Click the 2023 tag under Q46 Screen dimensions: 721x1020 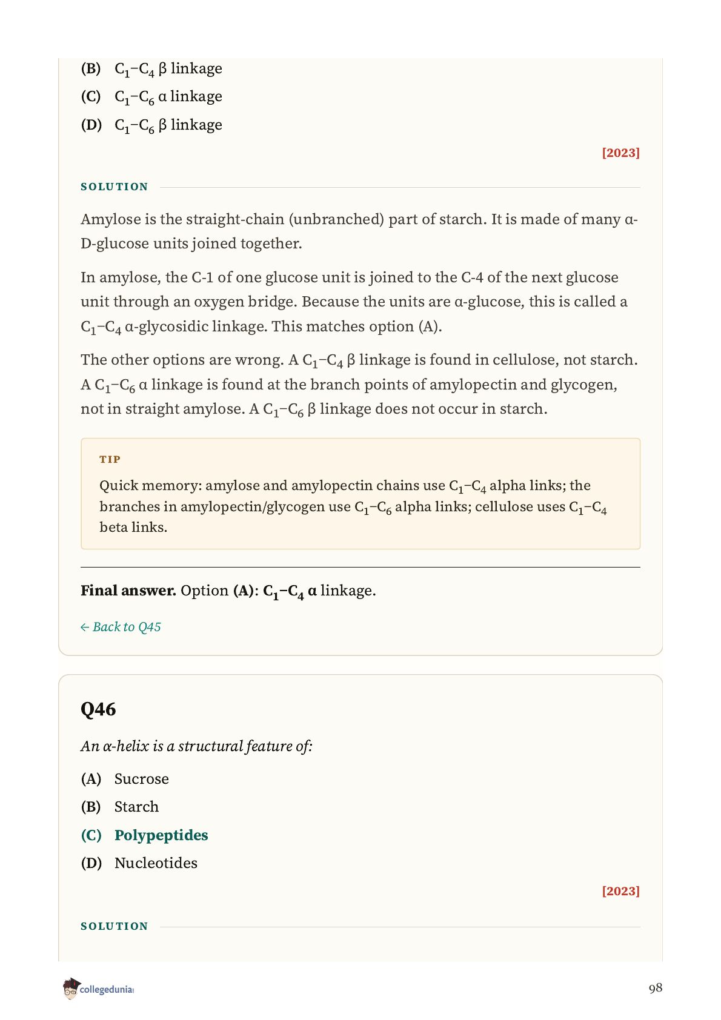(620, 891)
